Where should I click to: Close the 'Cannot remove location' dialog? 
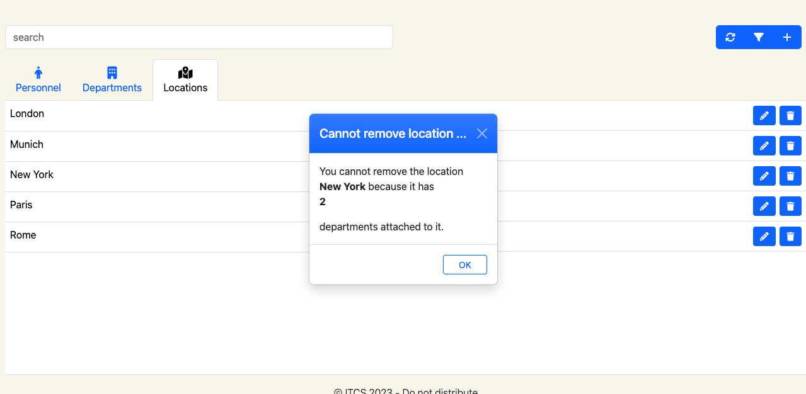pos(482,133)
